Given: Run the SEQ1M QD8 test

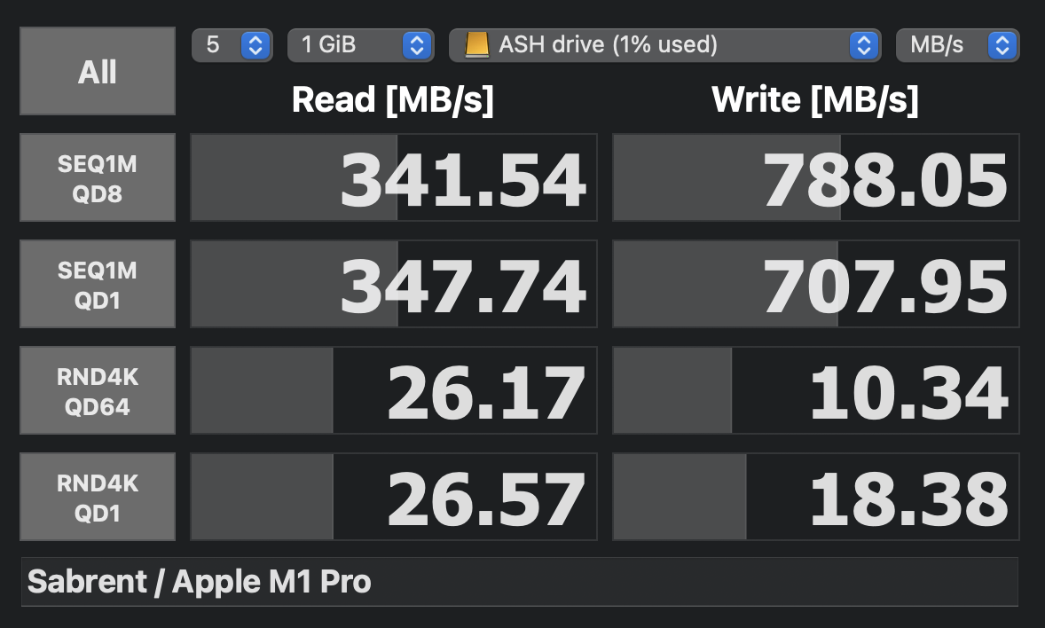Looking at the screenshot, I should pyautogui.click(x=98, y=177).
